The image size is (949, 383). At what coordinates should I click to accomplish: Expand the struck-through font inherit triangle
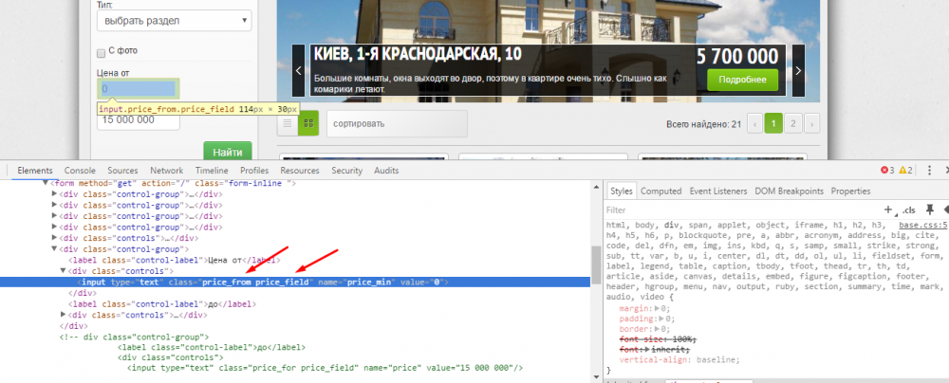point(647,350)
